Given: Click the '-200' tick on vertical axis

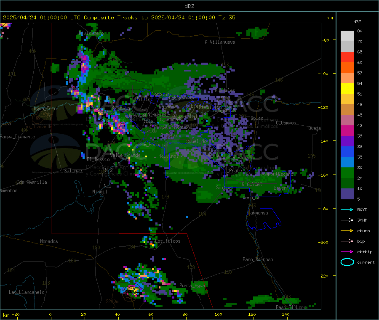Looking at the screenshot, I should point(323,242).
